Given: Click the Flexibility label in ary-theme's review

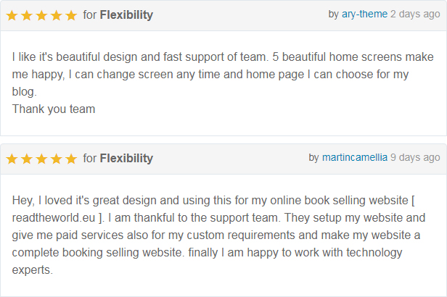Looking at the screenshot, I should tap(126, 15).
